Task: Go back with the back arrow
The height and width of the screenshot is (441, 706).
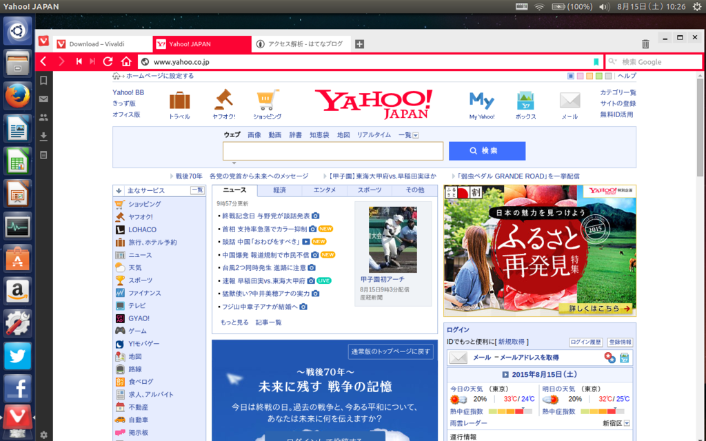Action: pos(43,61)
